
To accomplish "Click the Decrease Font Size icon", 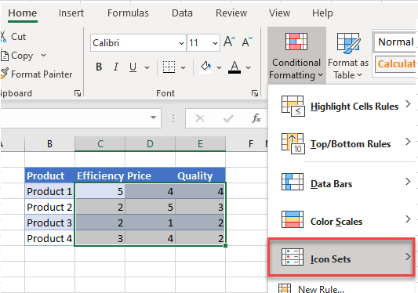I will pos(247,42).
